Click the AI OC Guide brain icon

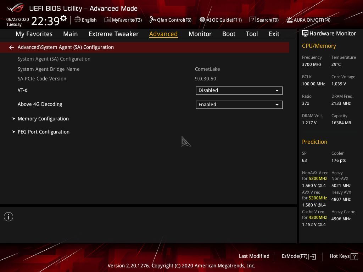(x=202, y=20)
